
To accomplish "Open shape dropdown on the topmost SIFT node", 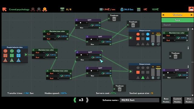I will 82,23.
